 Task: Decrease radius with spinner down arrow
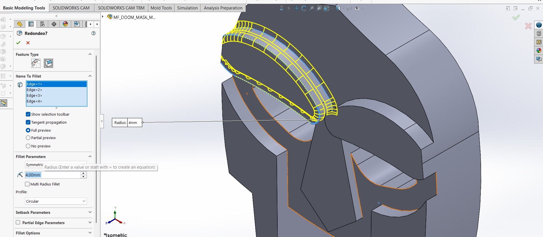tap(83, 177)
